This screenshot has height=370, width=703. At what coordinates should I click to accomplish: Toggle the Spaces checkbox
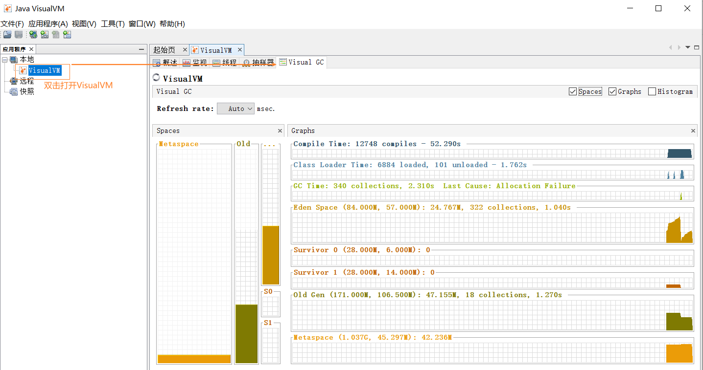pyautogui.click(x=573, y=91)
